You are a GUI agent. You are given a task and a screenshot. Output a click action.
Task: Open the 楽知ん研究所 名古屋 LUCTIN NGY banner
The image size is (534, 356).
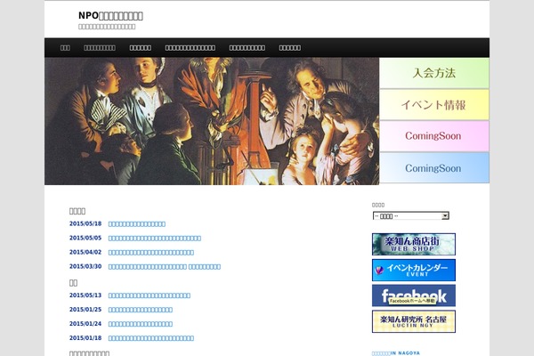point(414,321)
